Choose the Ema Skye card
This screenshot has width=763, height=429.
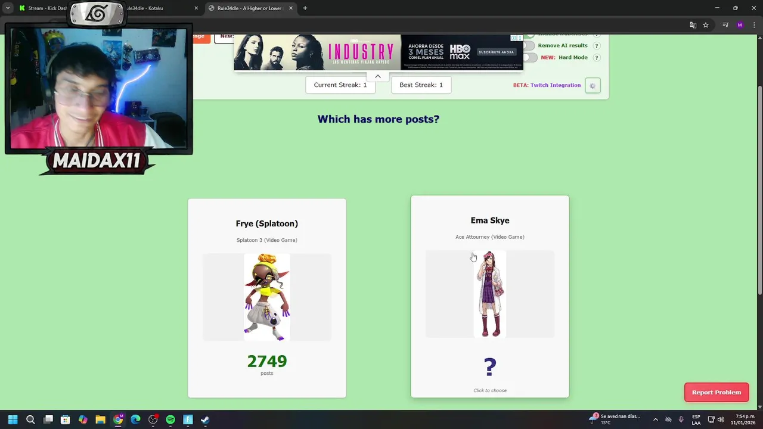click(x=490, y=296)
